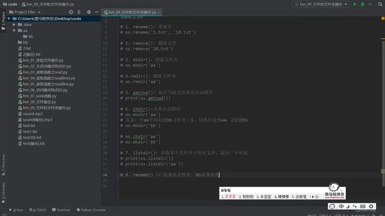Open IME settings gear icon
385x216 pixels.
pyautogui.click(x=371, y=206)
